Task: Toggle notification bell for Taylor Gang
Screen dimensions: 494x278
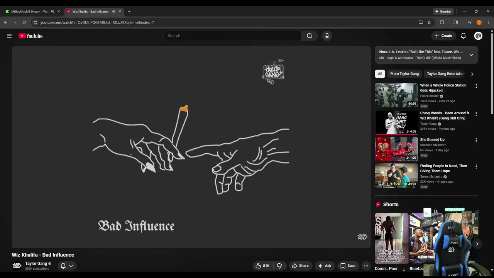Action: click(x=63, y=266)
